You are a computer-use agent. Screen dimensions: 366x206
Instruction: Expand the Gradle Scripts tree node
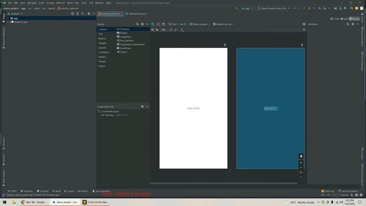point(8,22)
